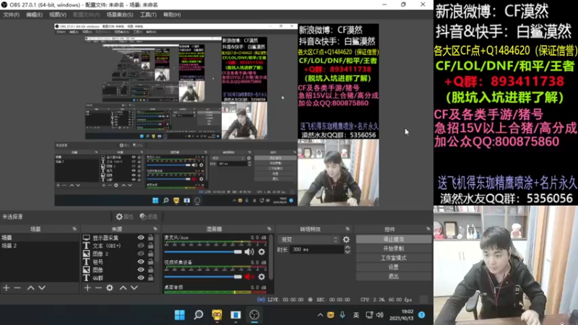Open the 渐变 transition dropdown

click(309, 240)
